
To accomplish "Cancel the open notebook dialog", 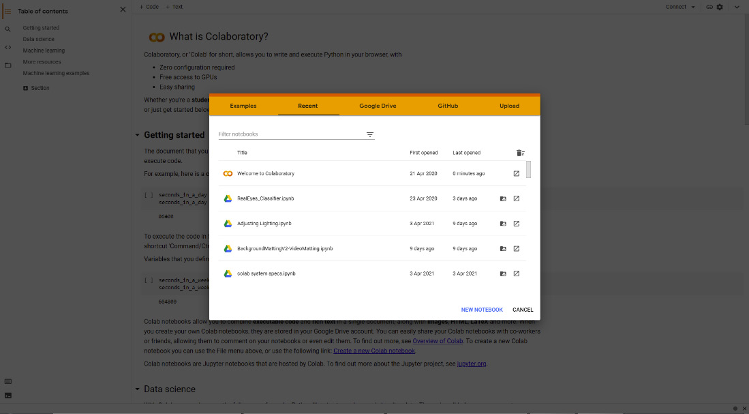I will 523,310.
